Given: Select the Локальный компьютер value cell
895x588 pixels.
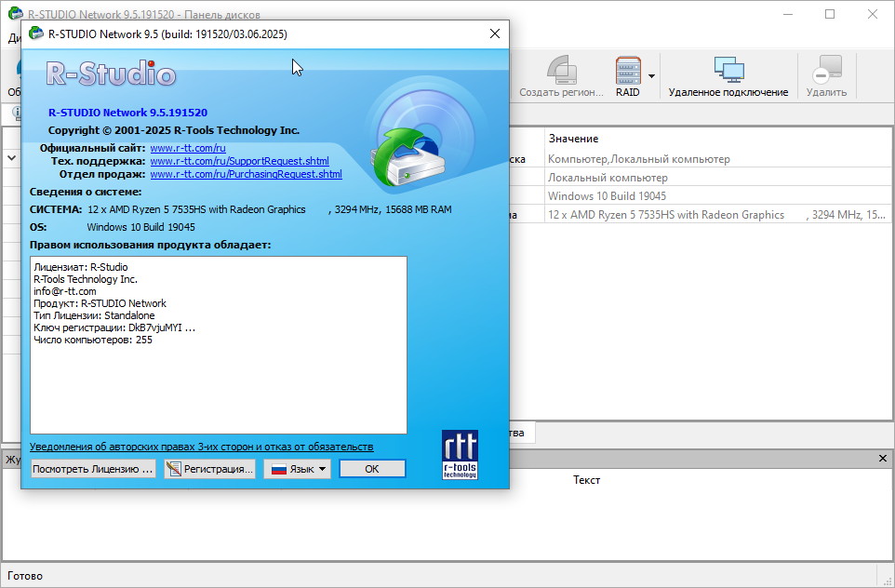Looking at the screenshot, I should (x=718, y=178).
